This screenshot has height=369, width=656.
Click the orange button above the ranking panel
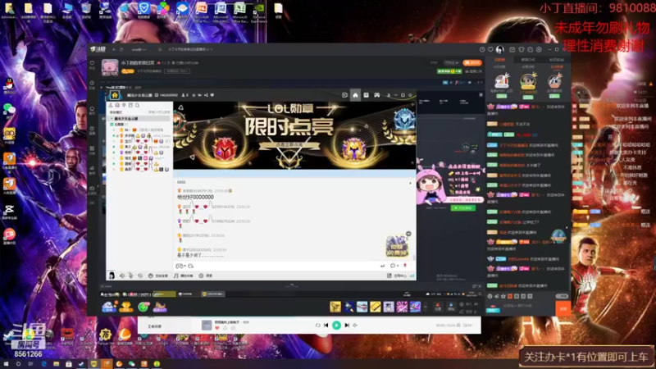472,63
